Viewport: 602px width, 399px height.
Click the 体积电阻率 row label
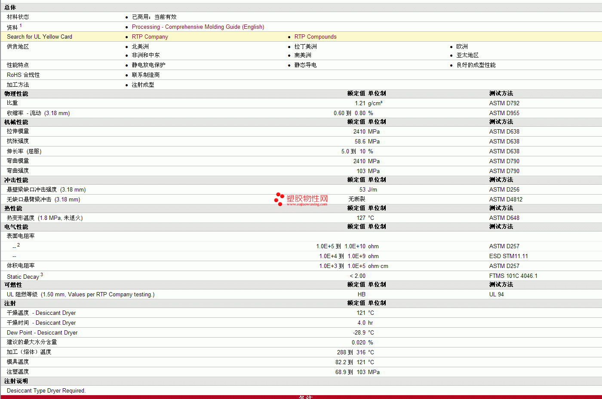pos(21,266)
